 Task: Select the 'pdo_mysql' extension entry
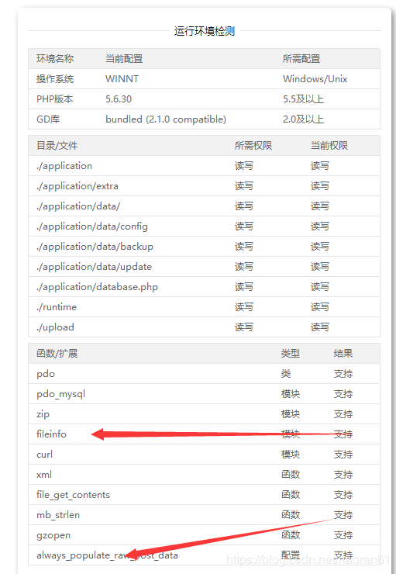point(60,394)
